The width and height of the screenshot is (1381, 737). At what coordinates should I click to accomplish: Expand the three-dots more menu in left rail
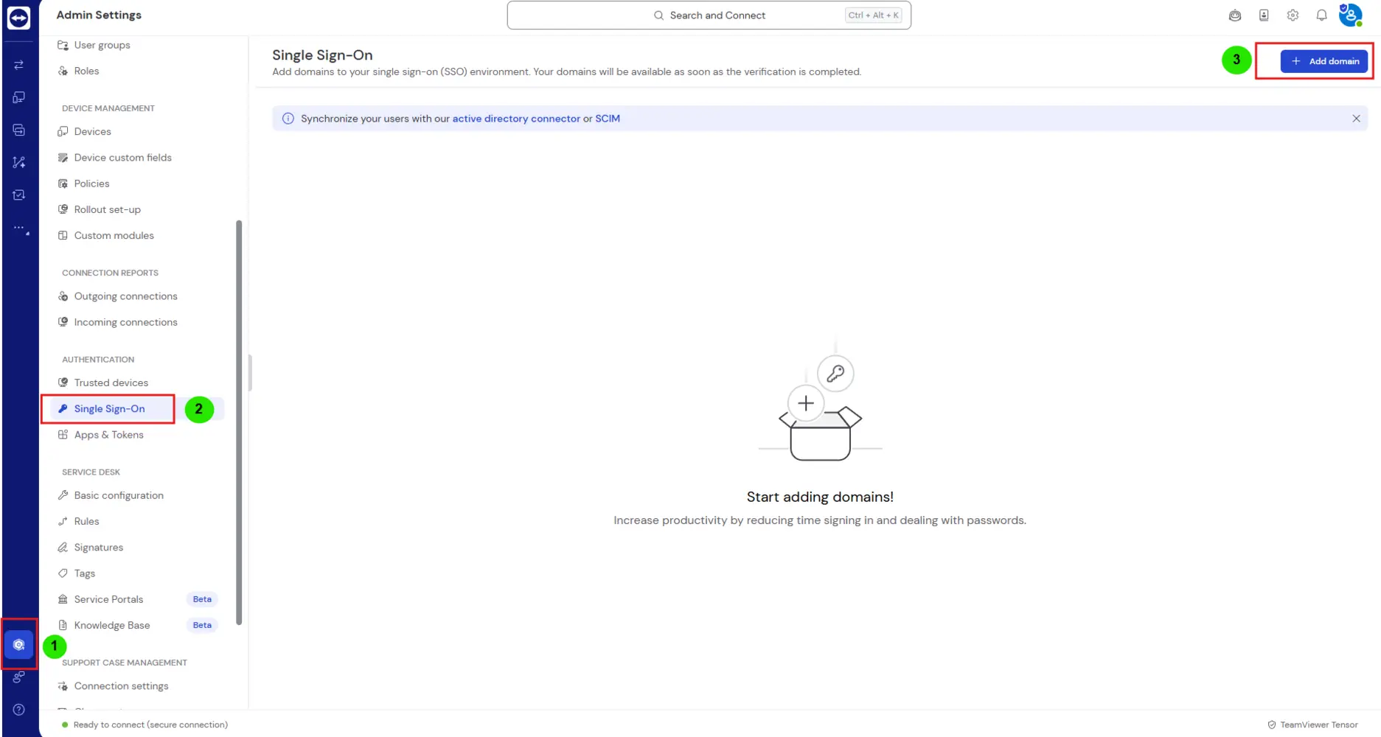click(x=19, y=228)
